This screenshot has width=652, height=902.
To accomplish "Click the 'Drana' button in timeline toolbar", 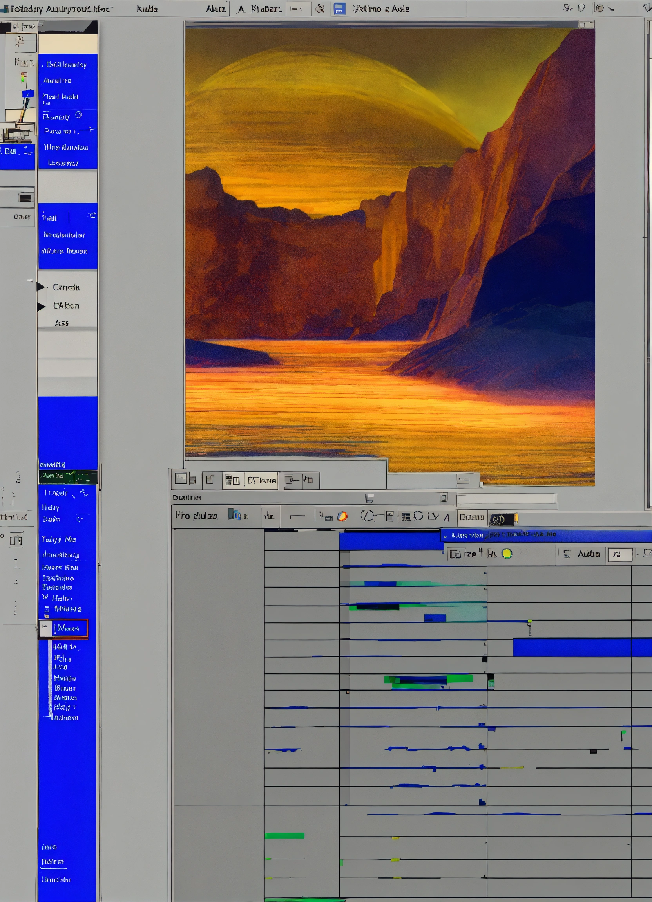I will point(472,517).
